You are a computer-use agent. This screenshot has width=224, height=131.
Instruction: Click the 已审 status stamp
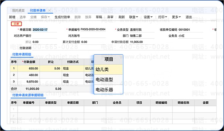(16, 24)
